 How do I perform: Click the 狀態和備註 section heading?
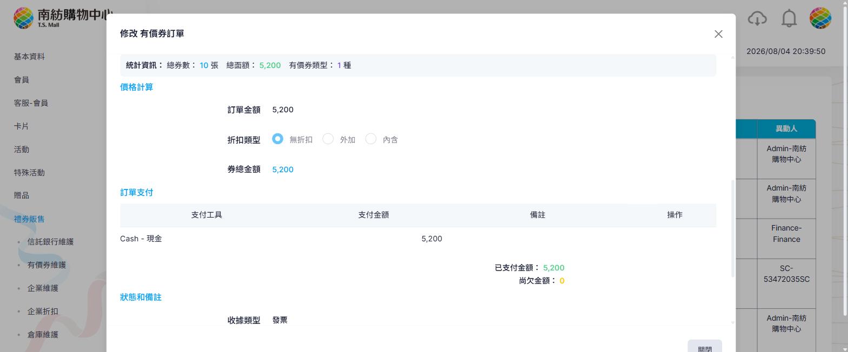click(141, 297)
